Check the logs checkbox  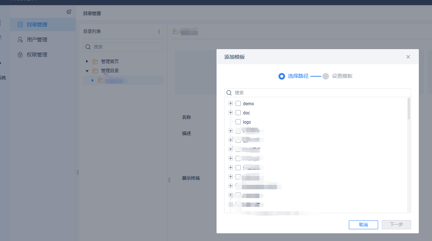(238, 122)
